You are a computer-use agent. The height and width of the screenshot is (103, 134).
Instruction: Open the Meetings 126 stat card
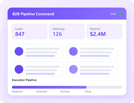point(67,32)
